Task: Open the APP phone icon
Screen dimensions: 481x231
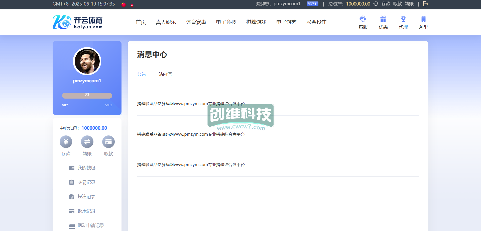Action: (423, 19)
